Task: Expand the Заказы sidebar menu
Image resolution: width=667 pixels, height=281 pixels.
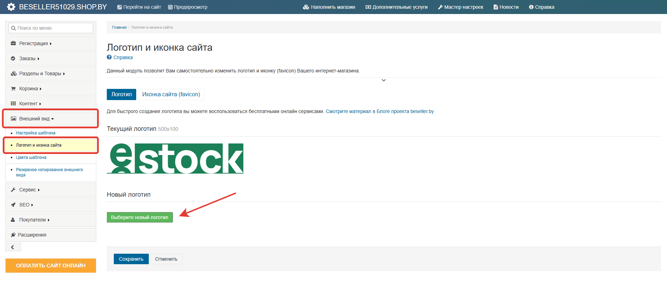Action: [x=27, y=58]
